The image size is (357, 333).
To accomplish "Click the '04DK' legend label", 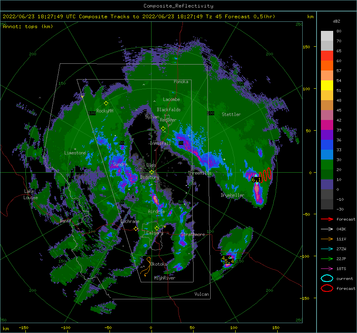I will coord(341,229).
